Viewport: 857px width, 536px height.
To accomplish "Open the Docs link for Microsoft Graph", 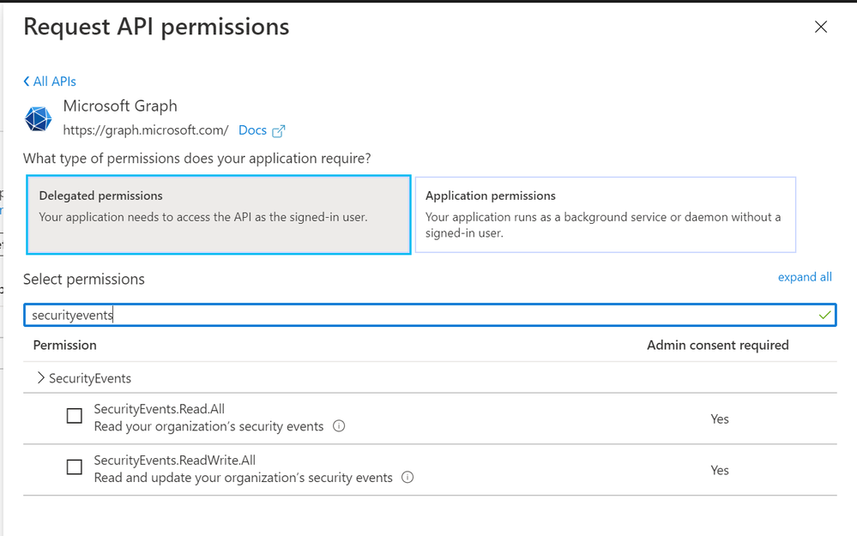I will point(252,130).
